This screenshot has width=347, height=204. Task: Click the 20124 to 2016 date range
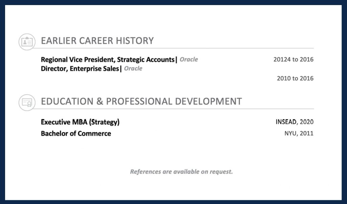coord(293,60)
